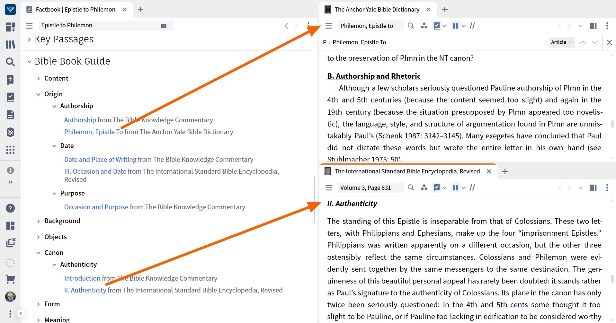Open Occasion and Purpose link
The width and height of the screenshot is (616, 323).
pos(96,207)
